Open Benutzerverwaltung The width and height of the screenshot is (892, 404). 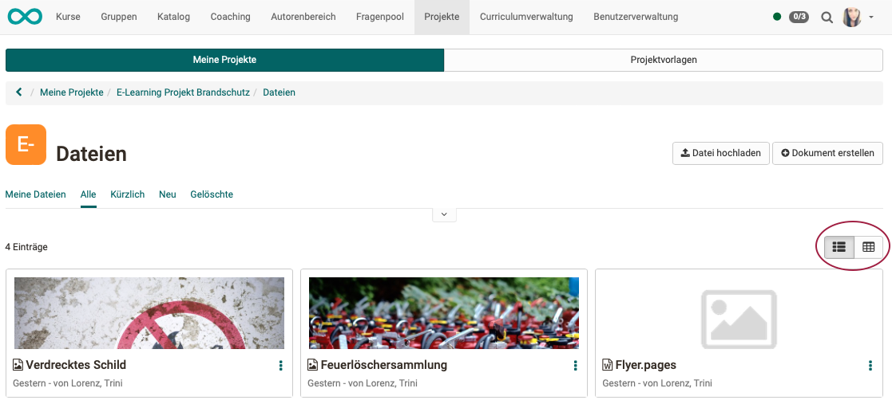point(636,17)
